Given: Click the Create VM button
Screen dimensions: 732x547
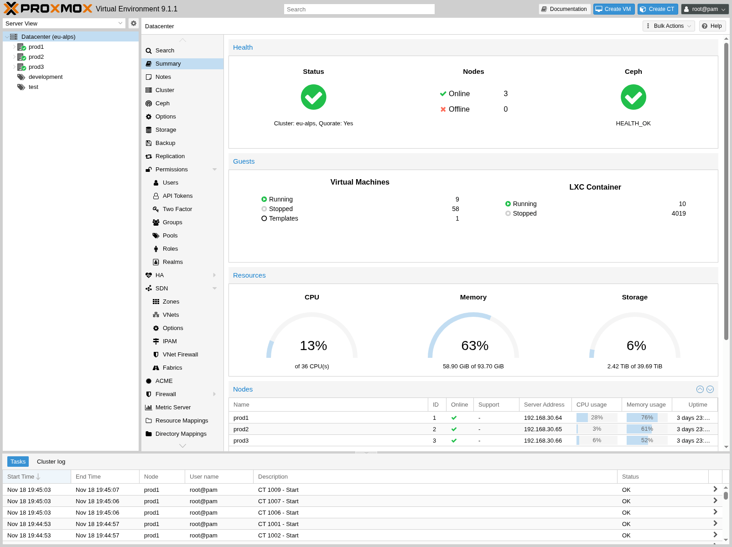Looking at the screenshot, I should [614, 9].
